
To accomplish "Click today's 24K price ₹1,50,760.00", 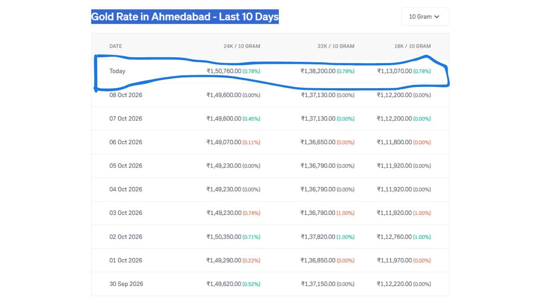I will (x=224, y=71).
